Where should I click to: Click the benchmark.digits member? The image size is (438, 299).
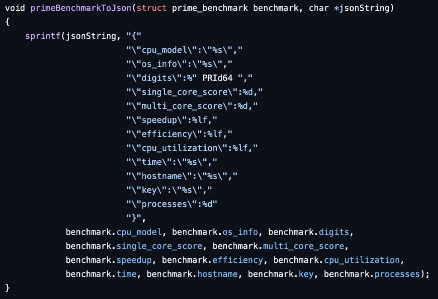click(309, 232)
